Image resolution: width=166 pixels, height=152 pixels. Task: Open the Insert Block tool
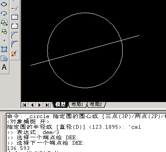4,22
